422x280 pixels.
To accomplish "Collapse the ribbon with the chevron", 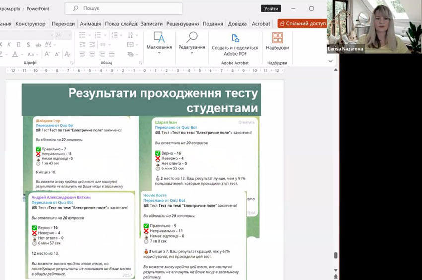I will (x=330, y=61).
